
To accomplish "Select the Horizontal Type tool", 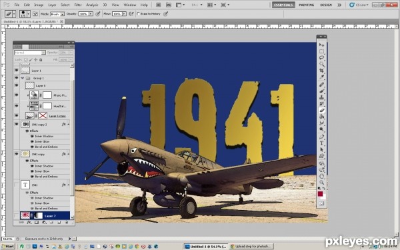I will pos(321,143).
